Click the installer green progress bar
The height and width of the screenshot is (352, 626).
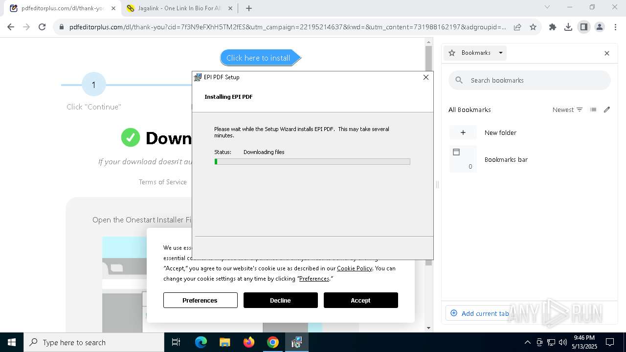click(x=312, y=162)
